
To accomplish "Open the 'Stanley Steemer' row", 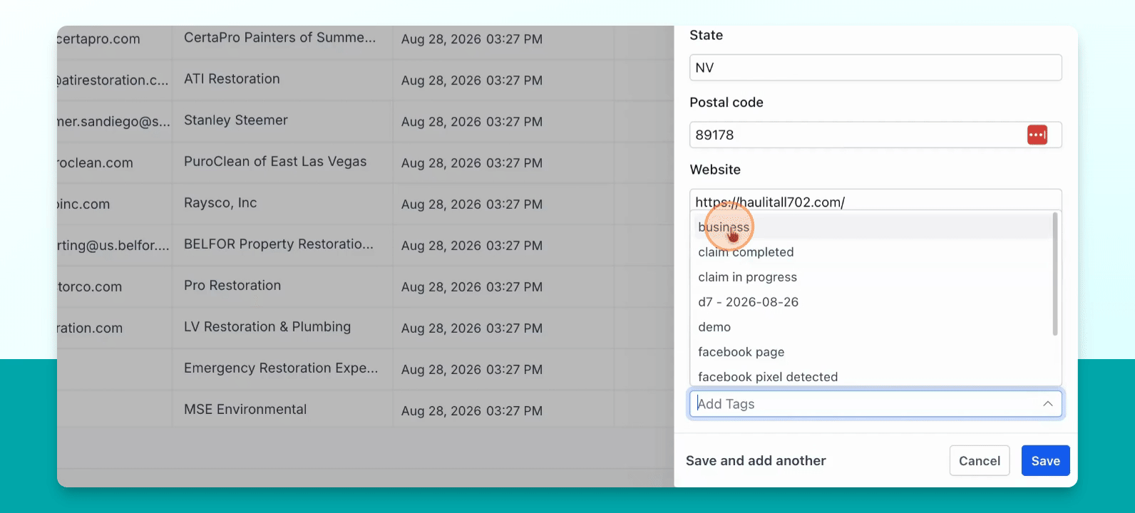I will [x=236, y=120].
